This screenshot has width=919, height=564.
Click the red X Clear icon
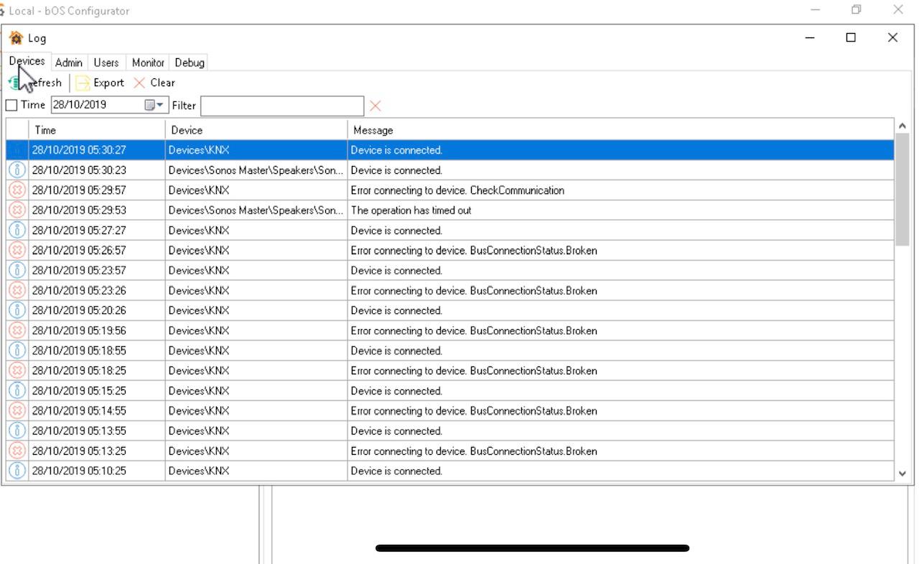coord(139,83)
